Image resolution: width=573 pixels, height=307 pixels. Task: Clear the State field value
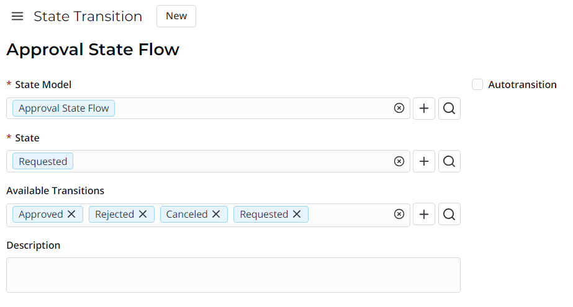point(399,161)
